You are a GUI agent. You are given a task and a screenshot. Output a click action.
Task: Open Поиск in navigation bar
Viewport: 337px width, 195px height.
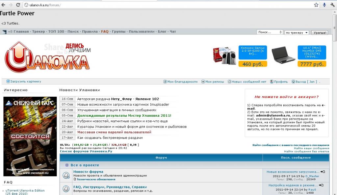pyautogui.click(x=73, y=32)
